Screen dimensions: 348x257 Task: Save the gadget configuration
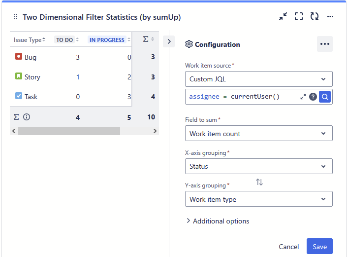click(319, 247)
